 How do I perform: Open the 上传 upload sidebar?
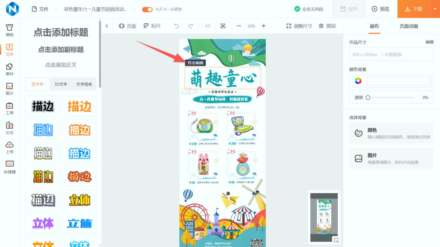click(10, 147)
